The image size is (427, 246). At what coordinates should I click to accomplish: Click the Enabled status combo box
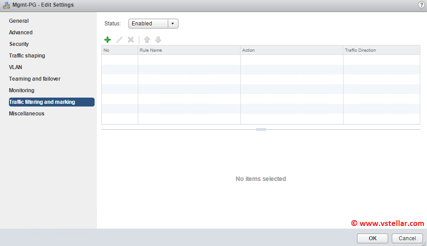pyautogui.click(x=149, y=24)
